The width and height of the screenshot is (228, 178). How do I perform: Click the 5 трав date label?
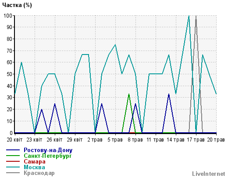point(115,140)
